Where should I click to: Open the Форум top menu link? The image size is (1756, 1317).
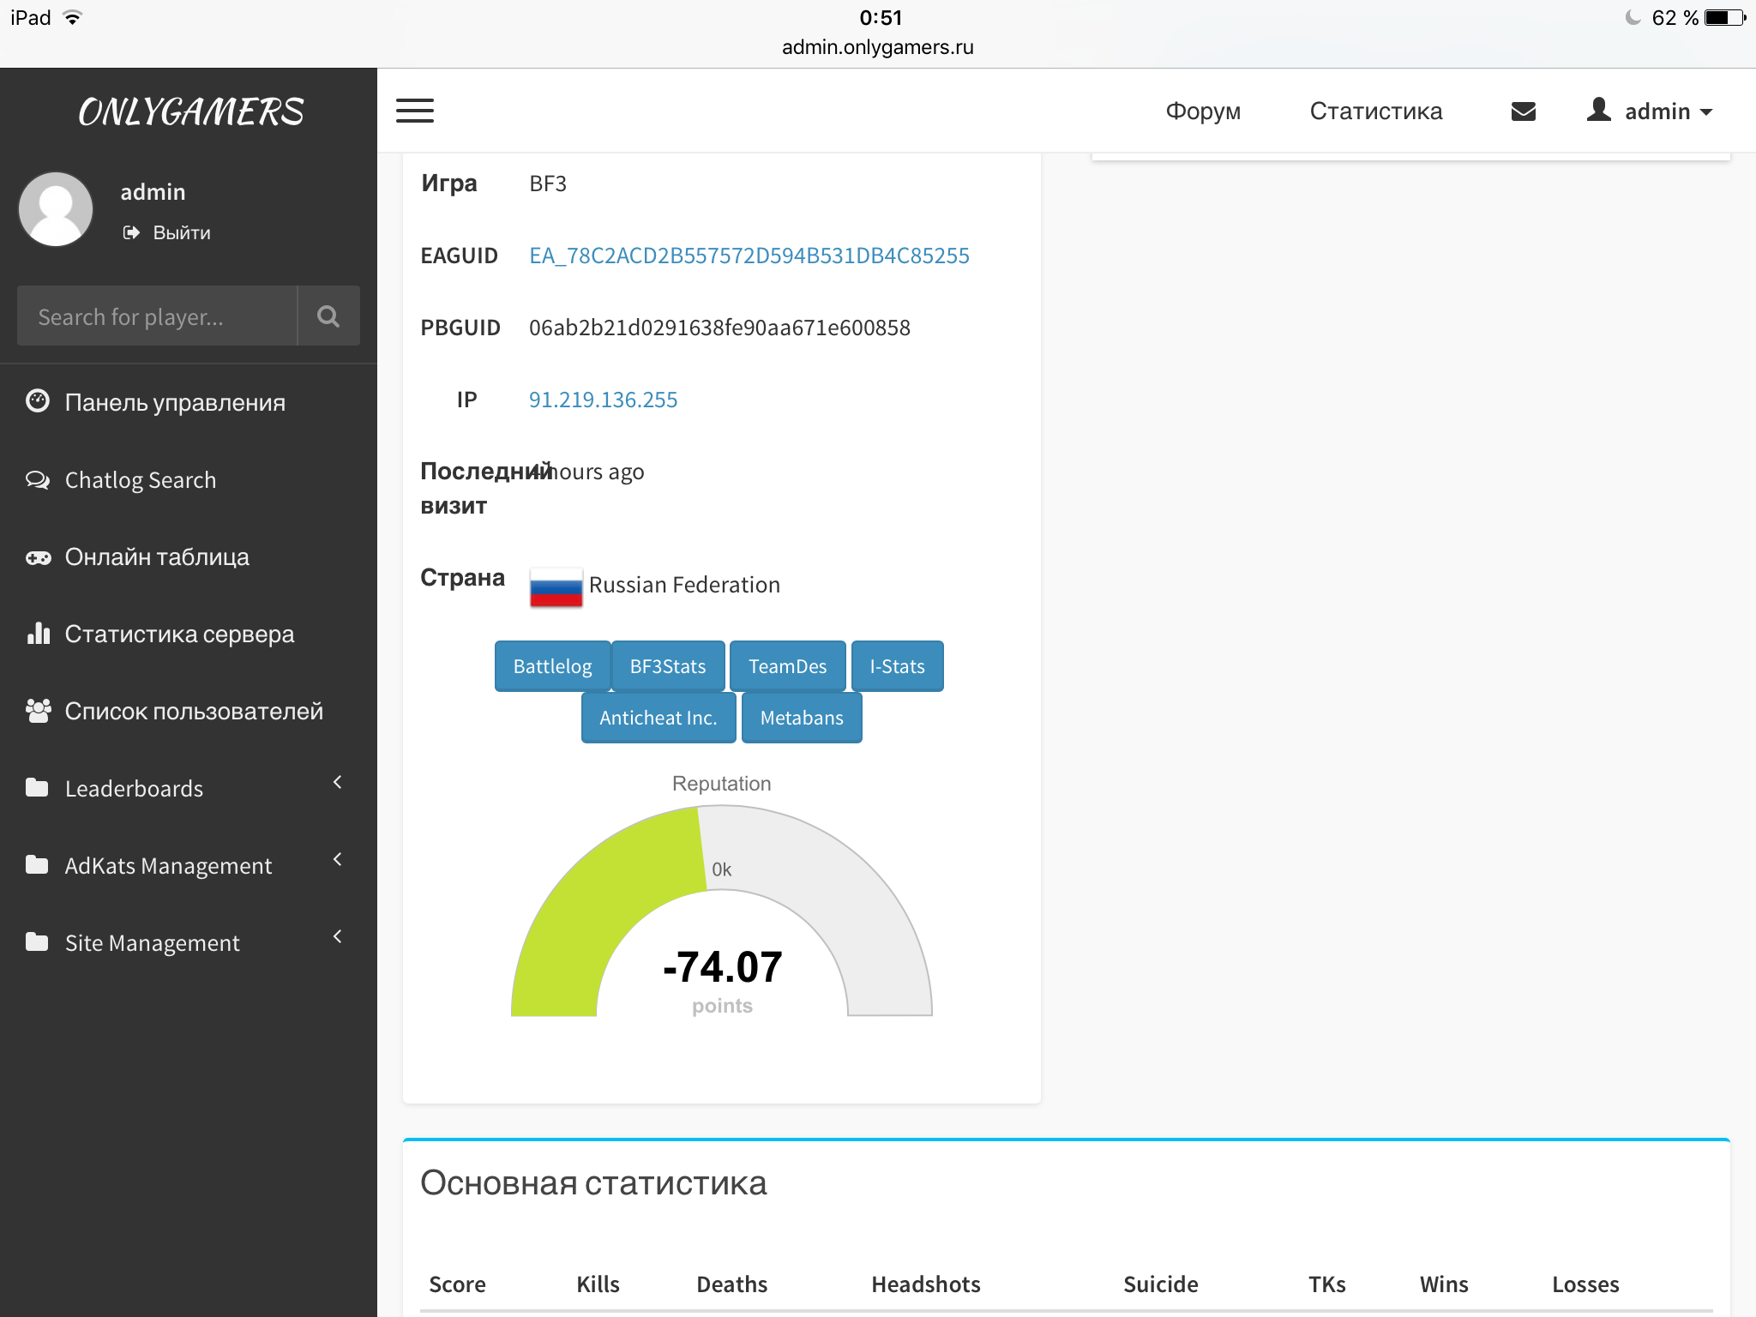[x=1203, y=111]
